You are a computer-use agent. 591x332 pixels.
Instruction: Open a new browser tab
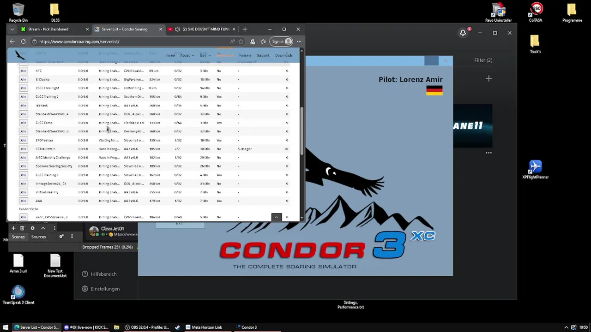[245, 29]
